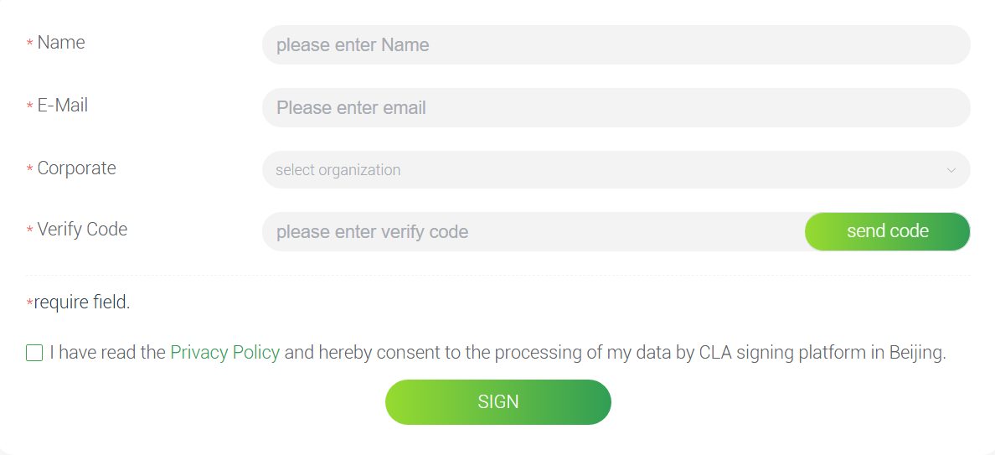Click the 'E-Mail' field label

[63, 106]
